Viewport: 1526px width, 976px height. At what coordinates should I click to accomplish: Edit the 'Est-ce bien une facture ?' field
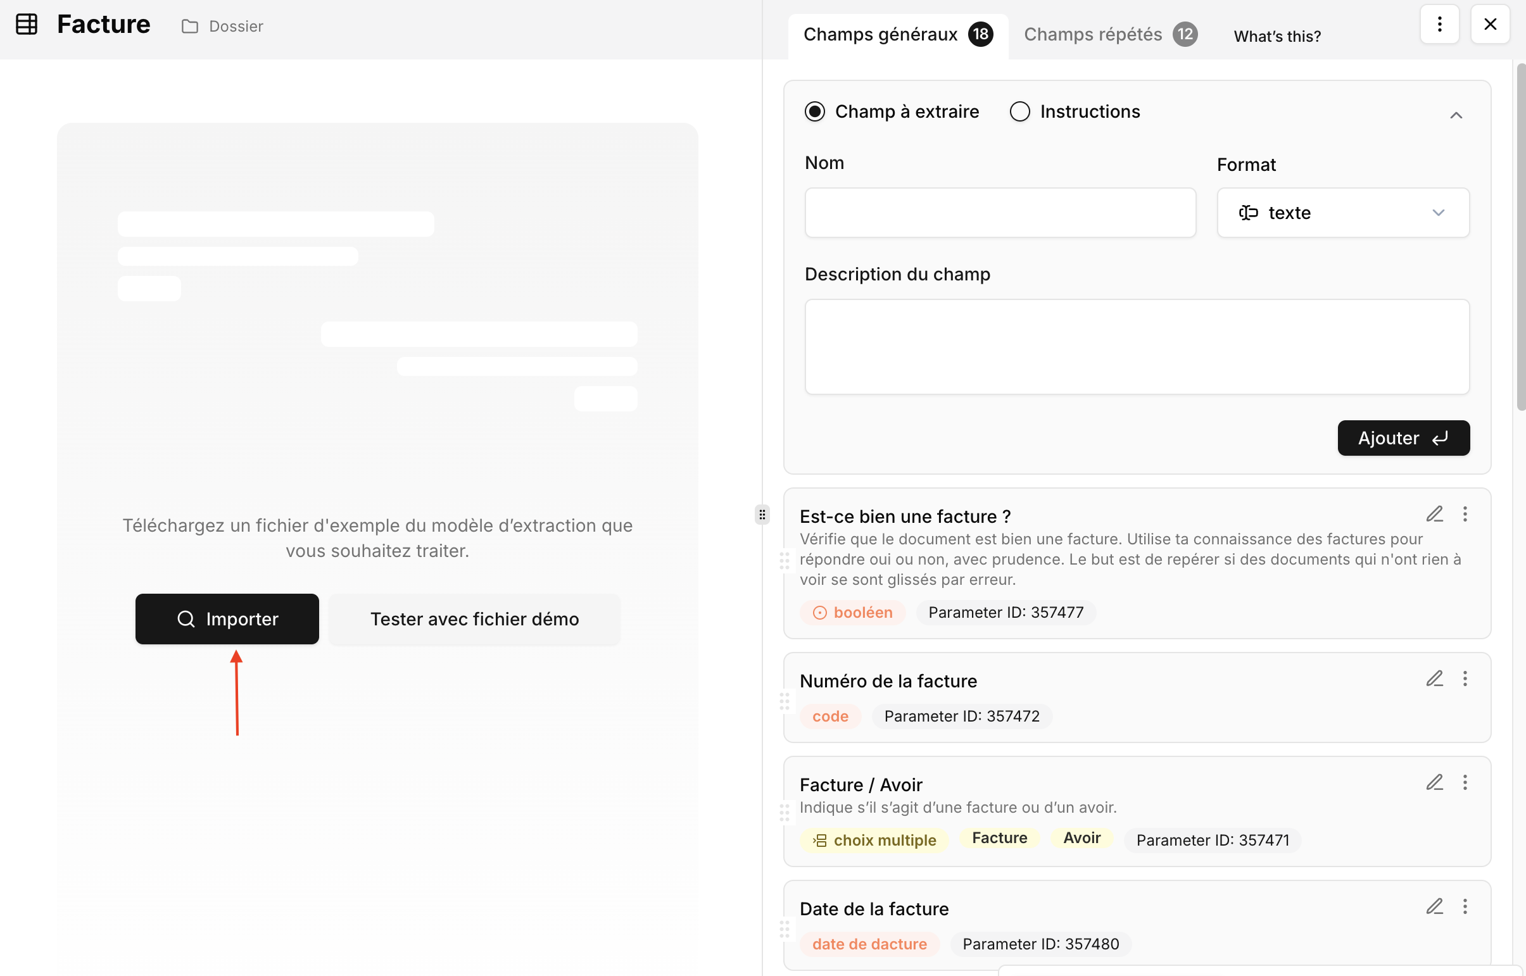coord(1434,513)
